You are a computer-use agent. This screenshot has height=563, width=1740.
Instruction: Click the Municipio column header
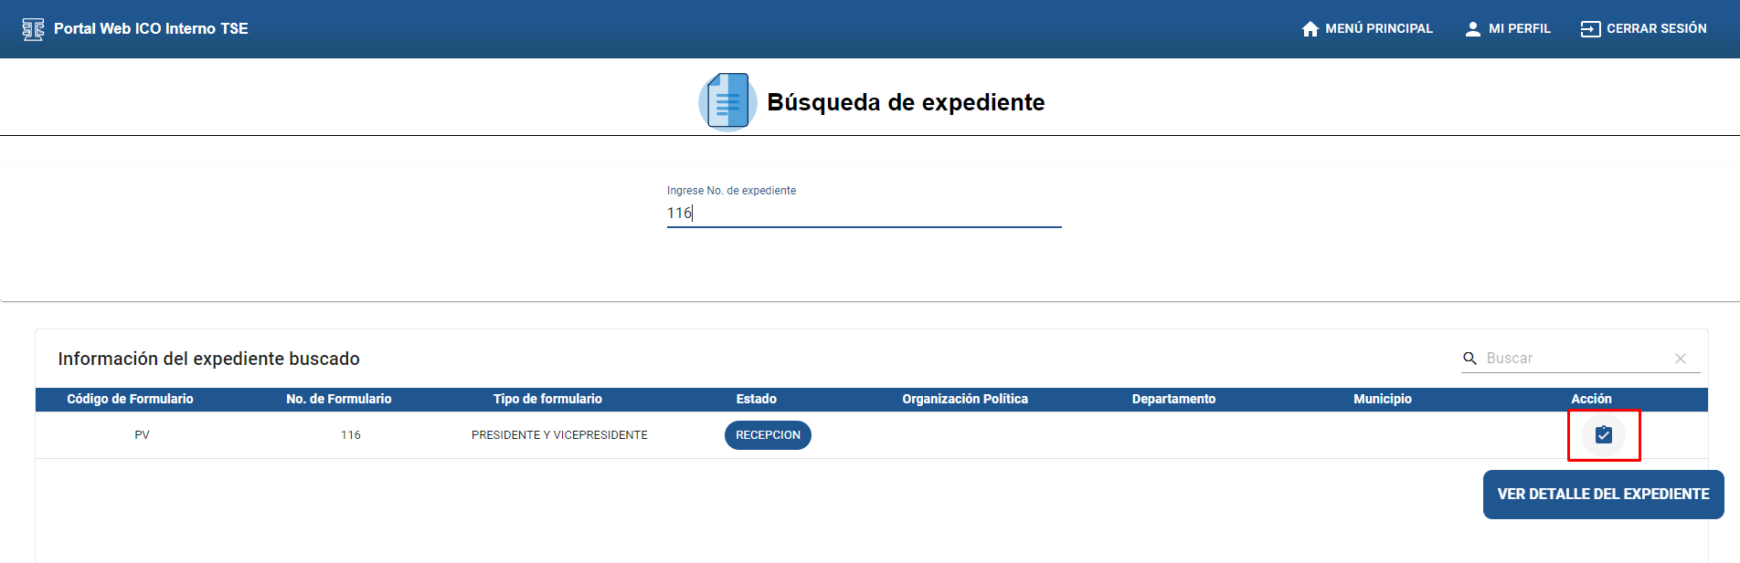click(x=1382, y=399)
